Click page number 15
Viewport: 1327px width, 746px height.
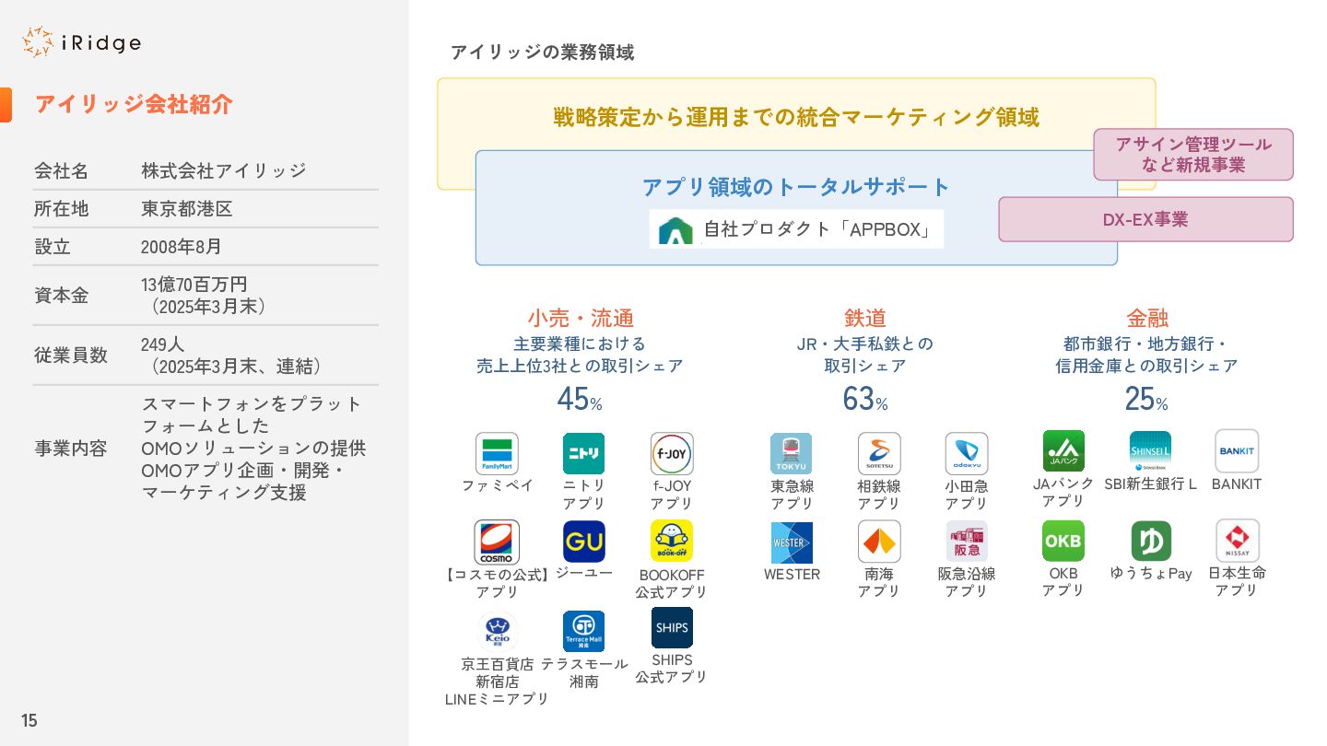29,720
